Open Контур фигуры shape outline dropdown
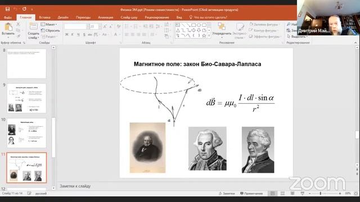Viewport: 360px width, 202px height. click(x=264, y=30)
